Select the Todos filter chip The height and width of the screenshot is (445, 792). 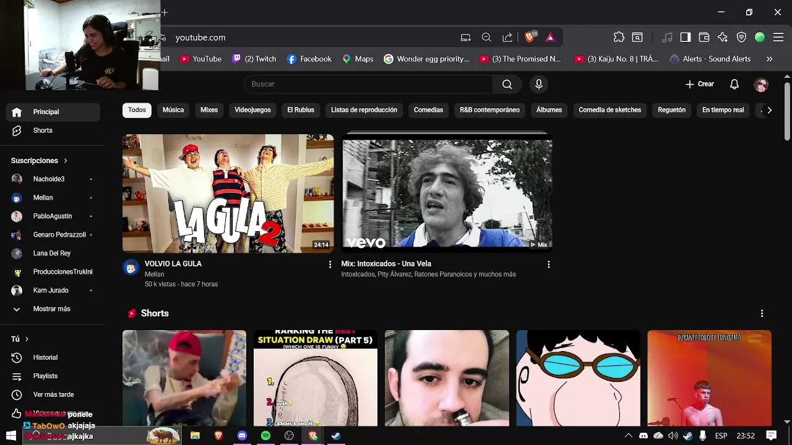[137, 110]
